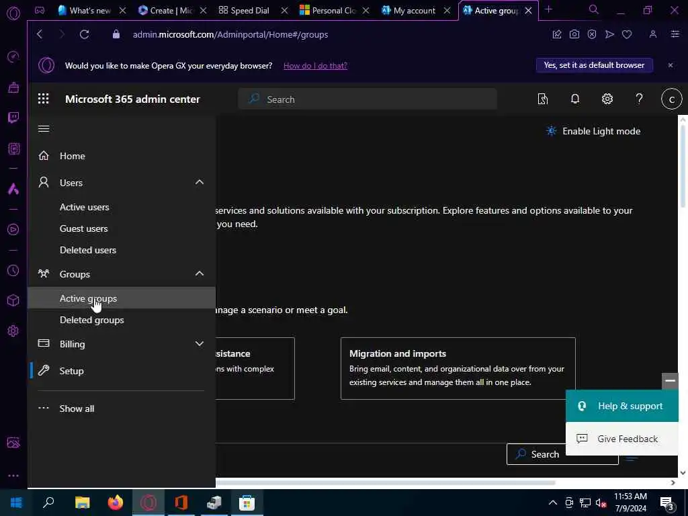The height and width of the screenshot is (516, 688).
Task: Open the Opera easy setup sliders icon
Action: pyautogui.click(x=675, y=34)
